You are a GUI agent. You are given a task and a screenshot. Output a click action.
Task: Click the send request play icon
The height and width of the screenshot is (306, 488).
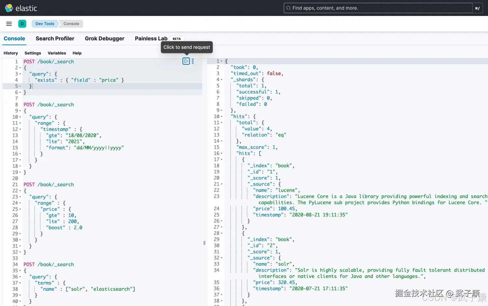pyautogui.click(x=186, y=61)
